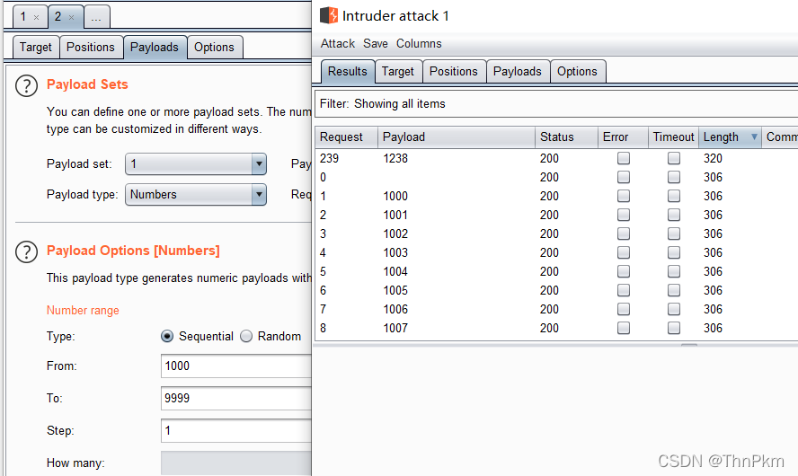Tick Error checkbox for request 239
798x476 pixels.
[x=624, y=158]
